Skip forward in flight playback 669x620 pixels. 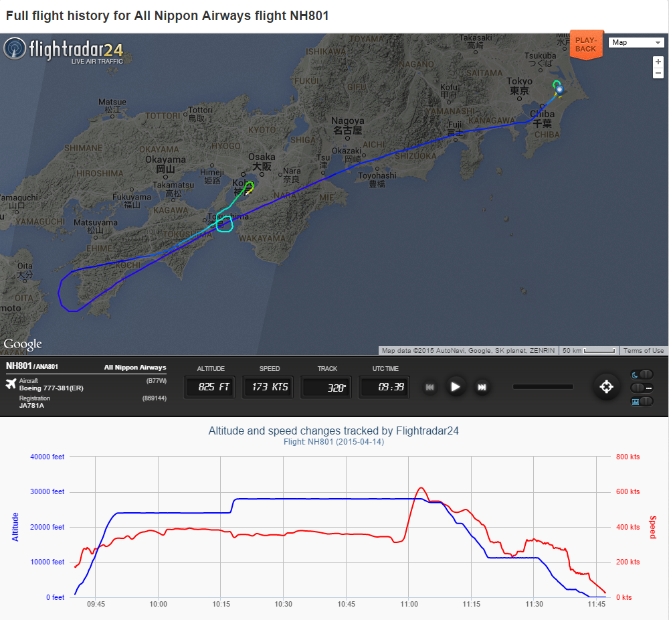coord(482,387)
